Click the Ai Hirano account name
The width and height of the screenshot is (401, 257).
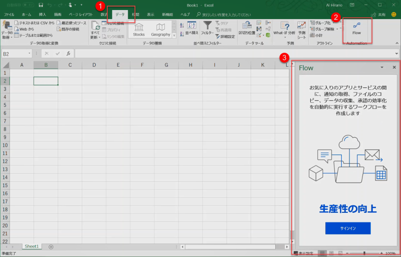coord(334,5)
